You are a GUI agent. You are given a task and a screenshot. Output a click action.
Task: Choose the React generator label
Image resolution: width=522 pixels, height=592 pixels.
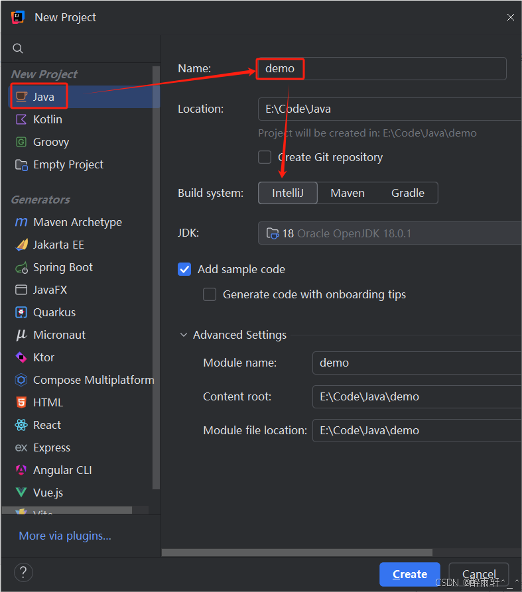pyautogui.click(x=47, y=425)
